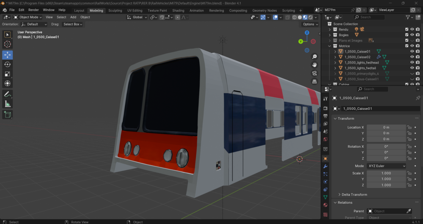Expand the Delta Transform panel
423x224 pixels.
(354, 194)
